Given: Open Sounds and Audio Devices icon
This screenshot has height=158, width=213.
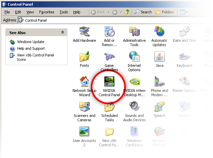Looking at the screenshot, I should pos(134,107).
